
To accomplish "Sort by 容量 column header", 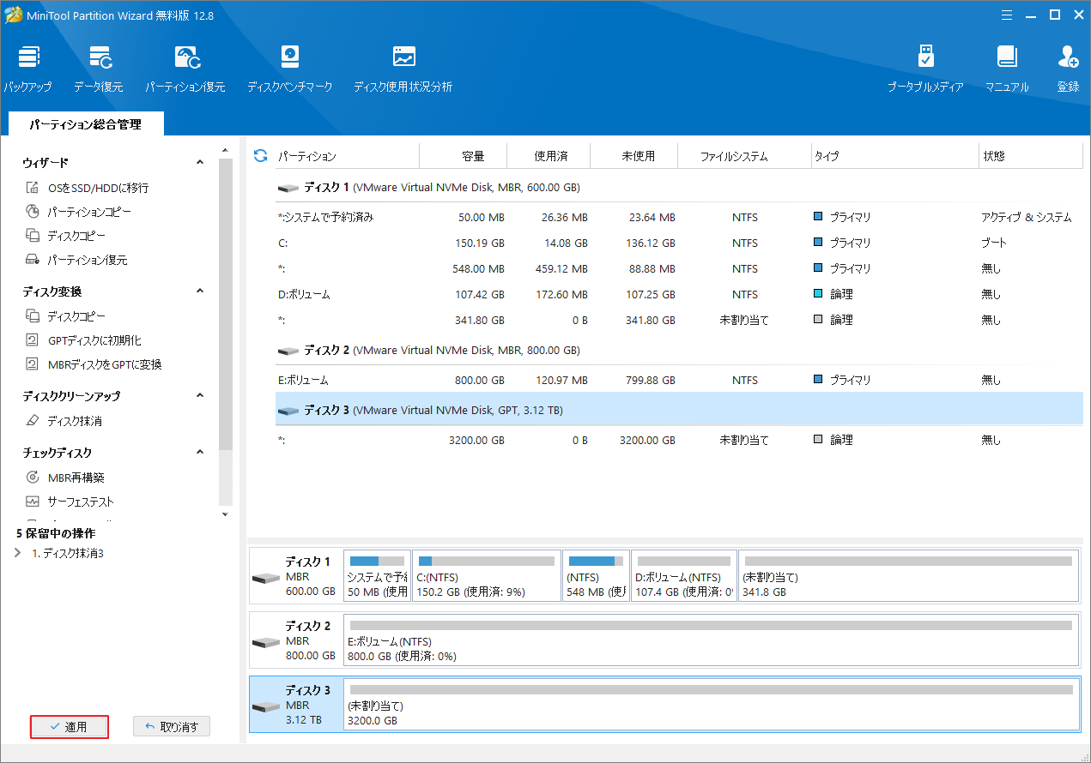I will (x=464, y=156).
